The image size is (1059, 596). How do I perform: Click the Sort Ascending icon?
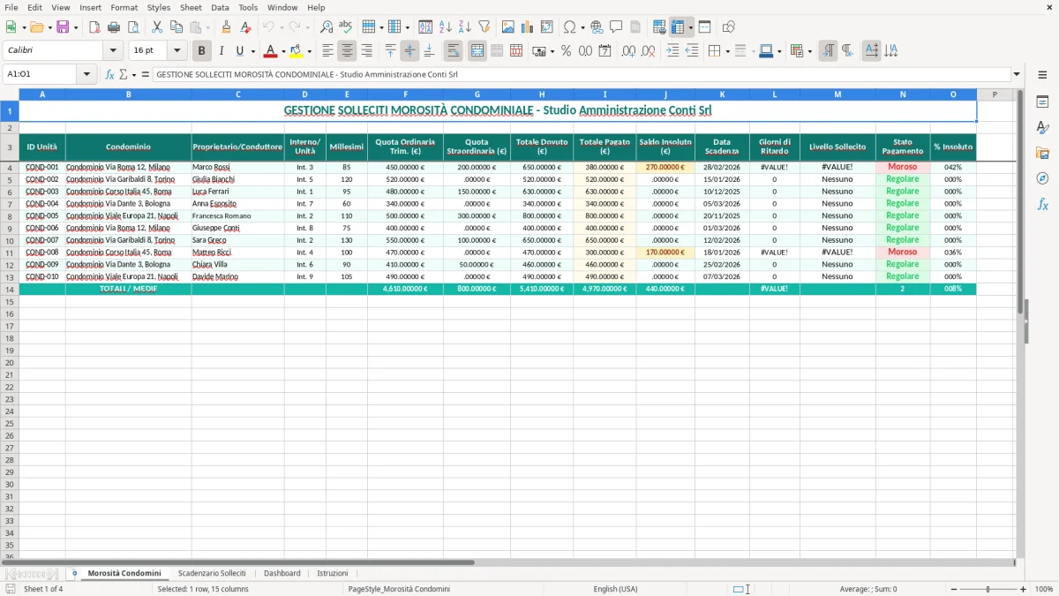click(x=446, y=27)
